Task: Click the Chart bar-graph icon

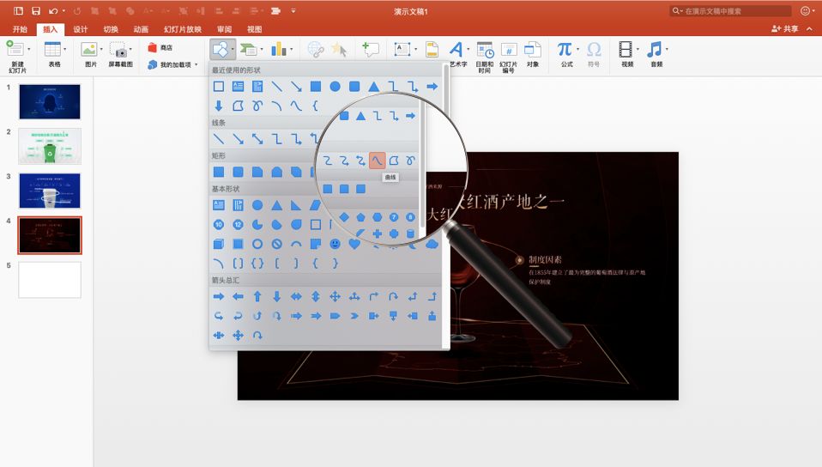Action: click(278, 49)
